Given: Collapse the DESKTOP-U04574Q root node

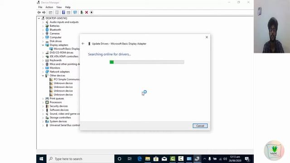Looking at the screenshot, I should click(x=39, y=18).
